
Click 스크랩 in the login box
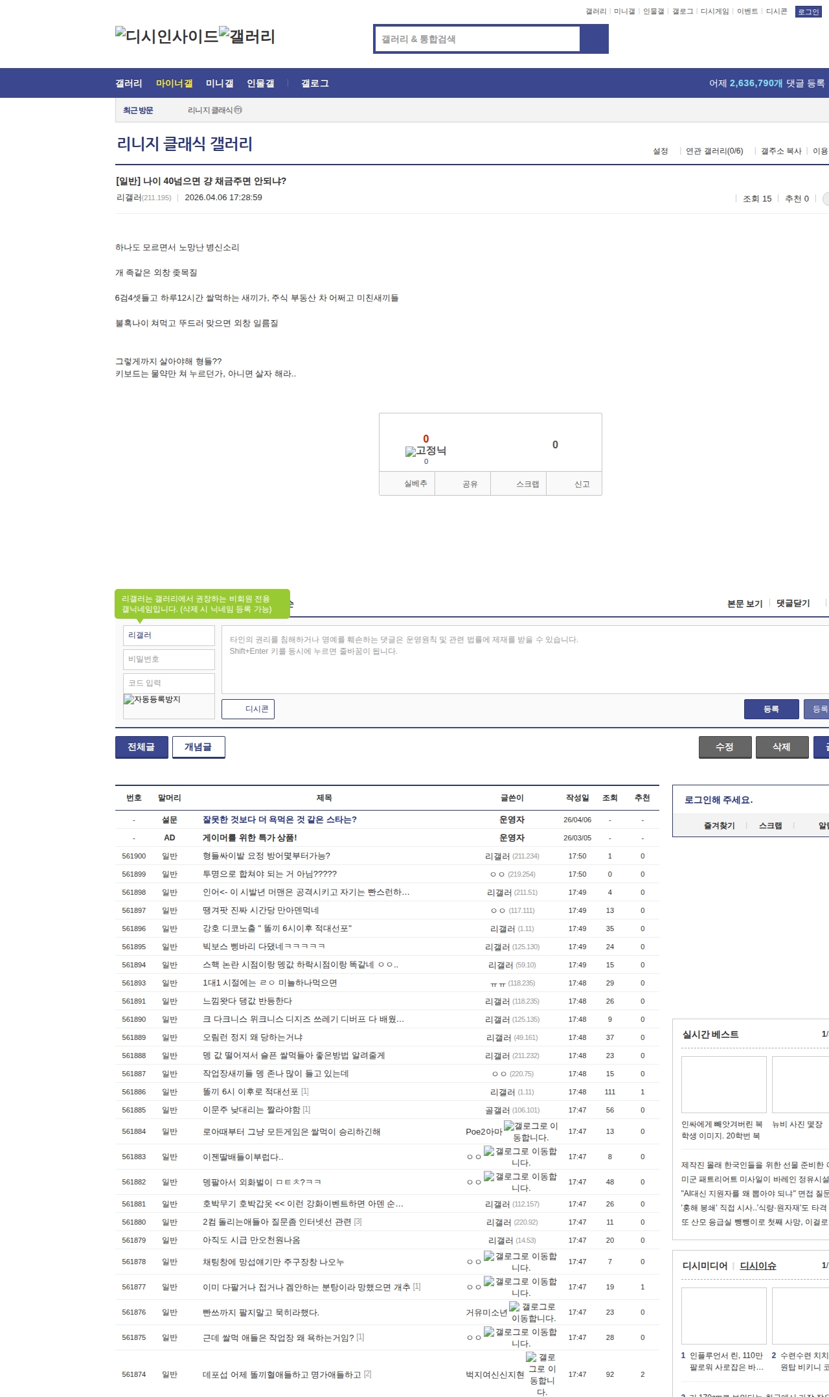[771, 825]
